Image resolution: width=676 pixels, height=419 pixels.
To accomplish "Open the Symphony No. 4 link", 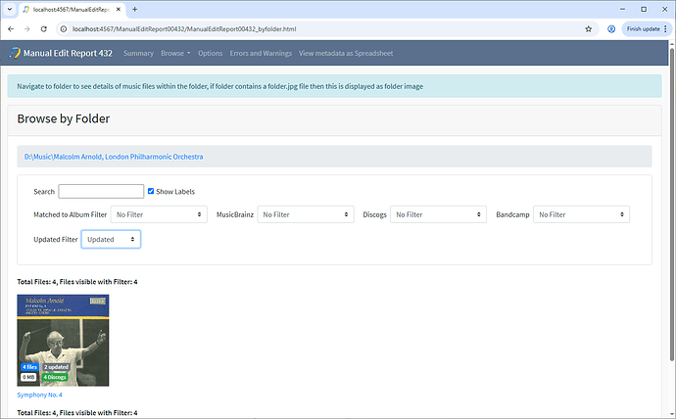I will [x=39, y=395].
